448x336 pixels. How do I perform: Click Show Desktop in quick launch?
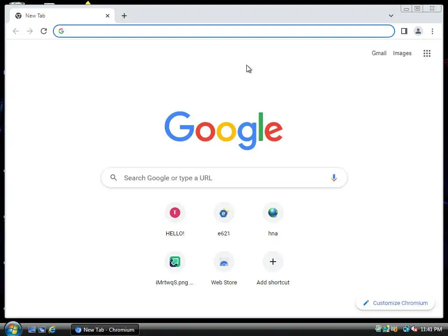31,330
